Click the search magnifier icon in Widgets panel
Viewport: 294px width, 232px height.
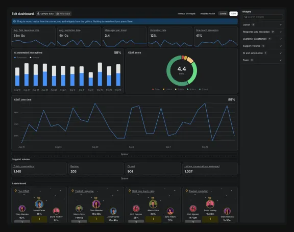[x=246, y=17]
